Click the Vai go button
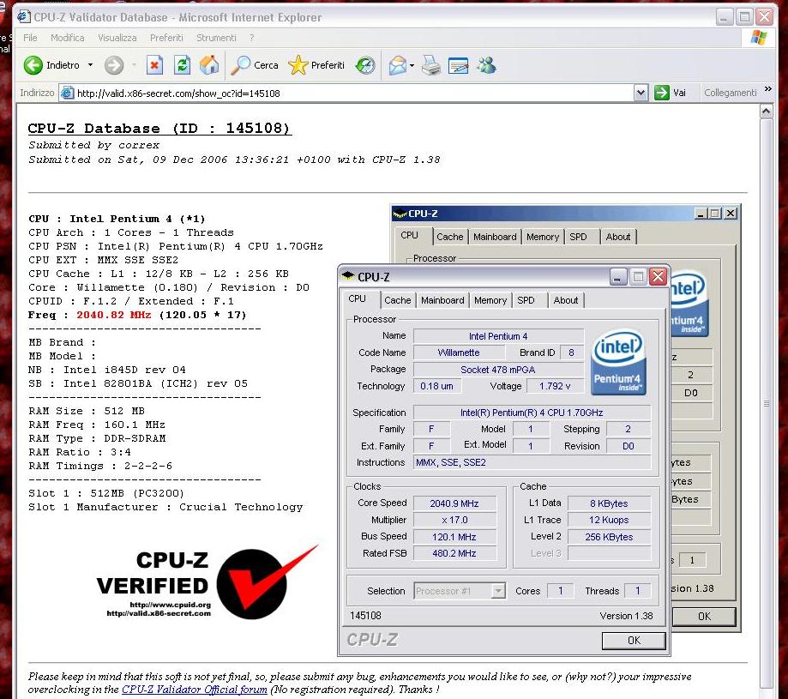 click(671, 93)
